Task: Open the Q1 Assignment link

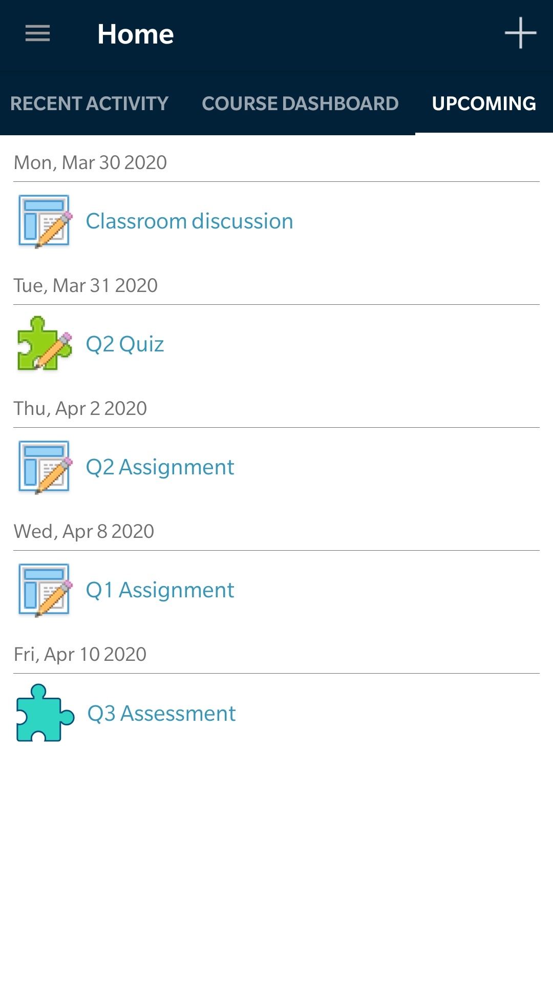Action: point(160,590)
